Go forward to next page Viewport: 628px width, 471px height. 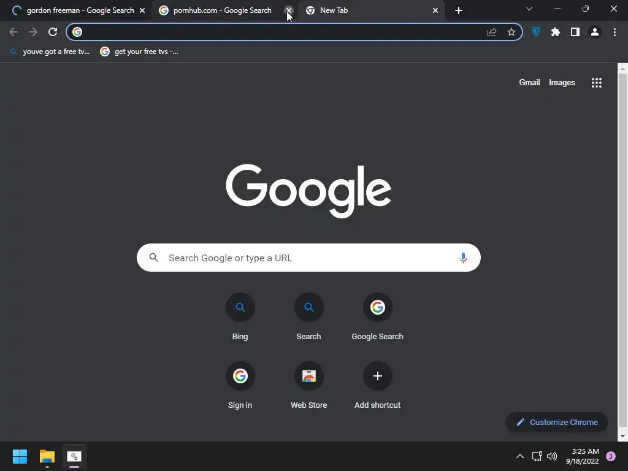33,32
